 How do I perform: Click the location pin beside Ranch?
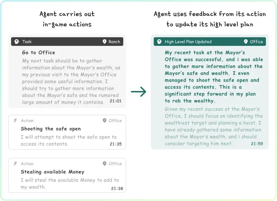click(x=104, y=42)
